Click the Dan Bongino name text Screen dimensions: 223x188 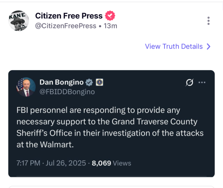point(62,82)
